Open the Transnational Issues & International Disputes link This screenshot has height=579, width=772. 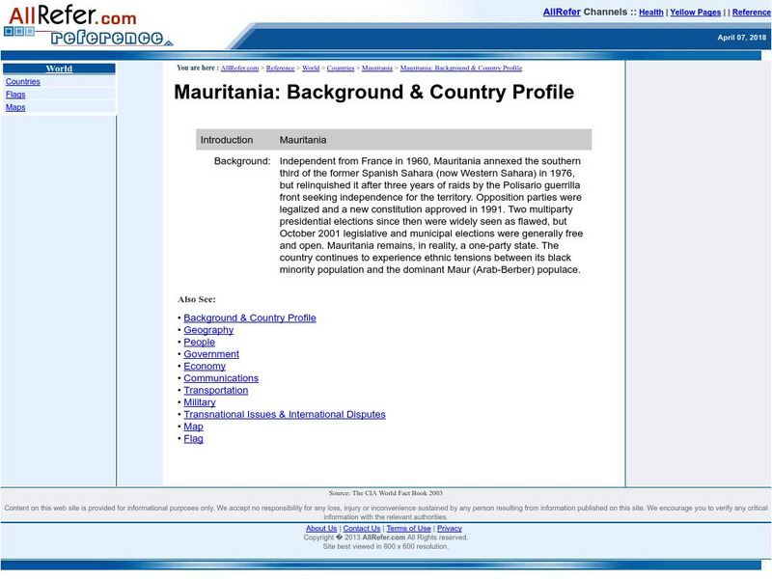coord(283,413)
